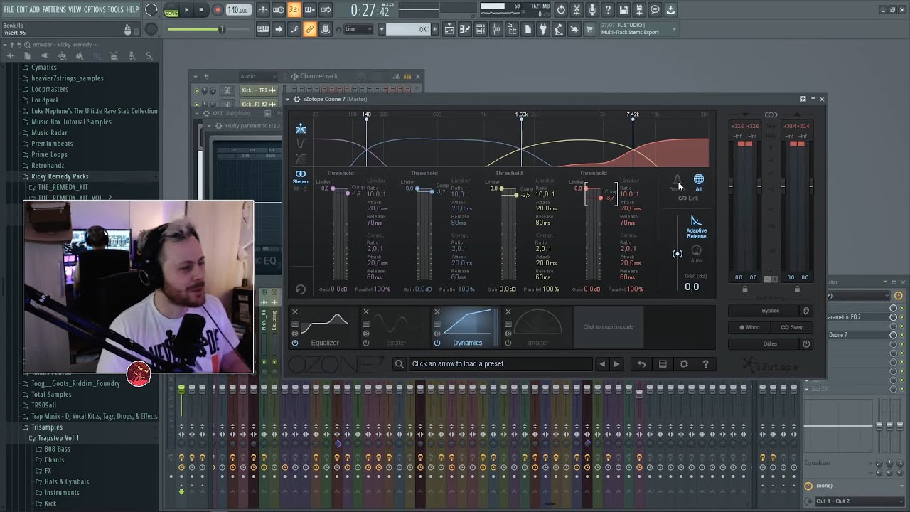Click the typing keyboard to piano icon

[x=262, y=29]
